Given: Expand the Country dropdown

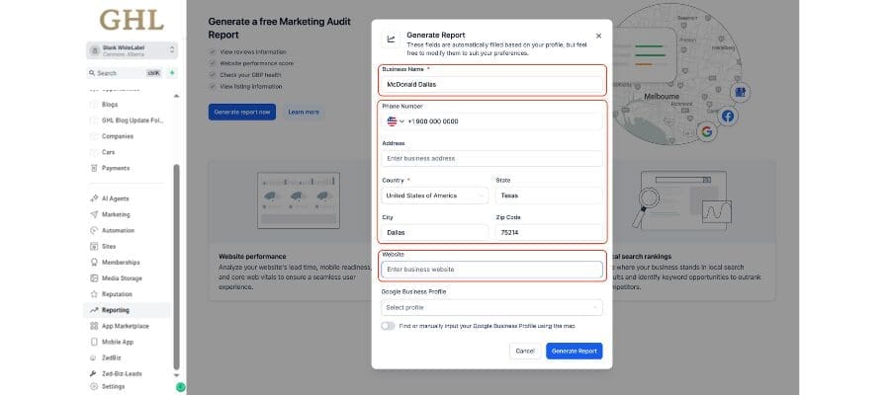Looking at the screenshot, I should pos(434,196).
